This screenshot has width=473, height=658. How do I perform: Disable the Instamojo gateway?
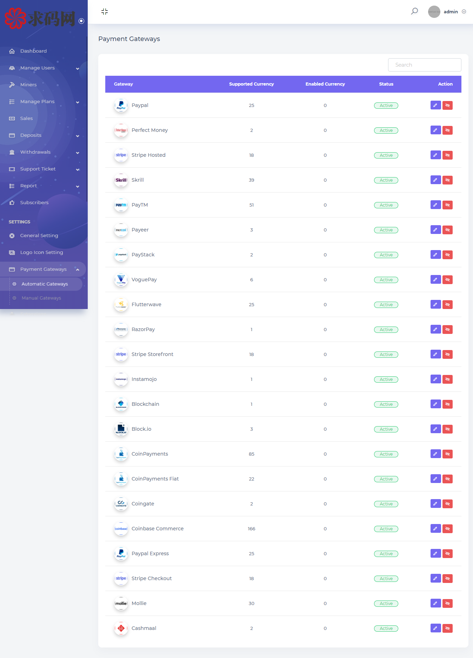point(447,379)
